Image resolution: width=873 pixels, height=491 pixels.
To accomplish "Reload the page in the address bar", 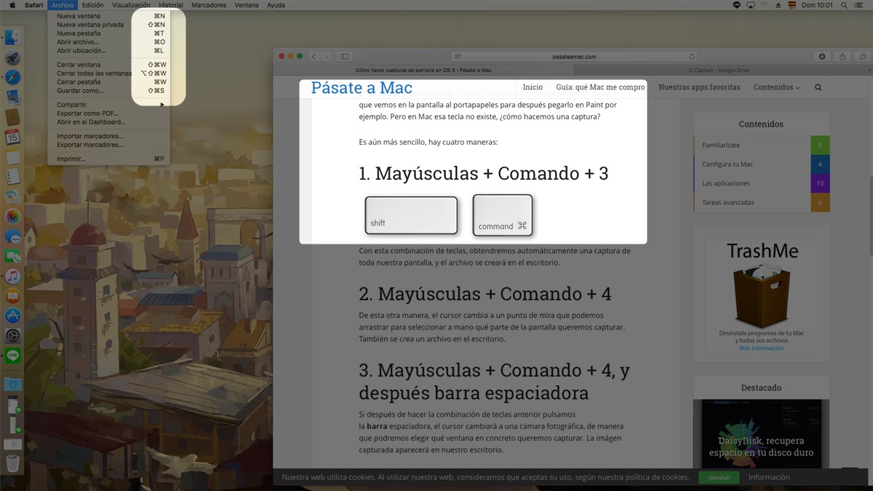I will tap(691, 56).
